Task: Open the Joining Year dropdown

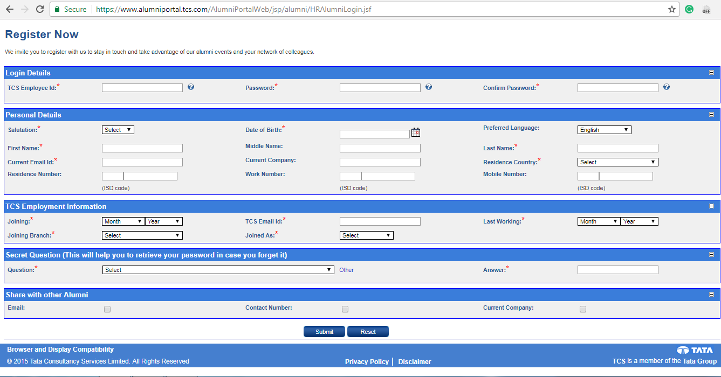Action: point(164,221)
